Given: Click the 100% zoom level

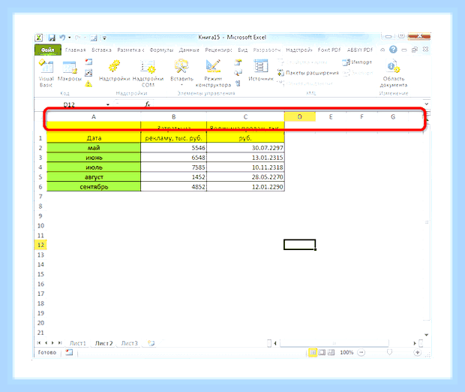Looking at the screenshot, I should (346, 352).
